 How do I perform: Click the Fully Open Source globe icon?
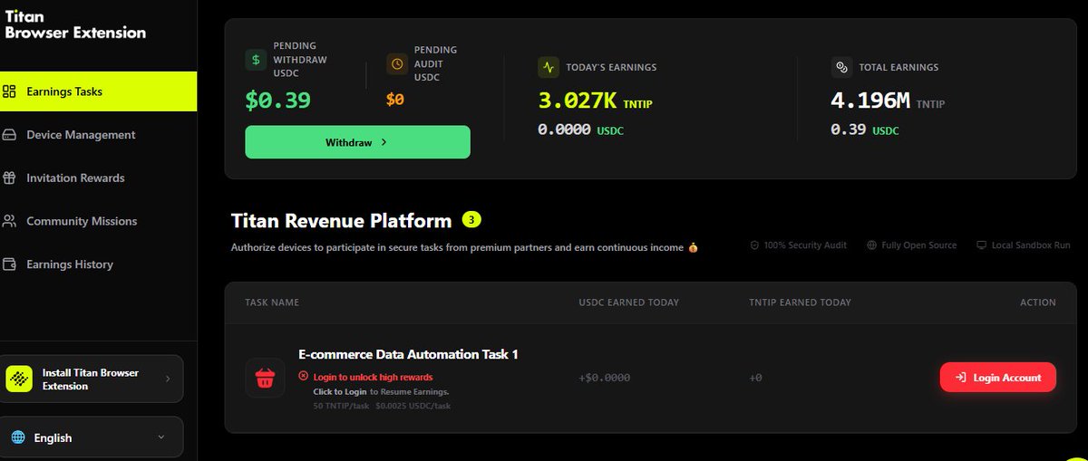(871, 245)
